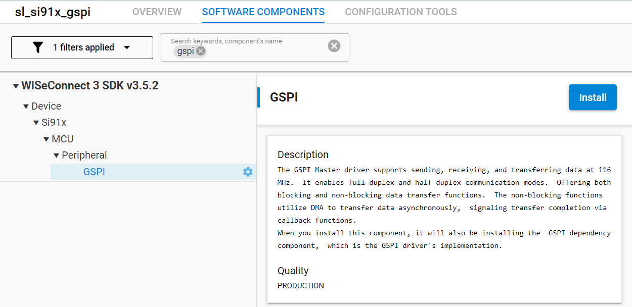This screenshot has width=632, height=307.
Task: Switch to the OVERVIEW tab
Action: 157,12
